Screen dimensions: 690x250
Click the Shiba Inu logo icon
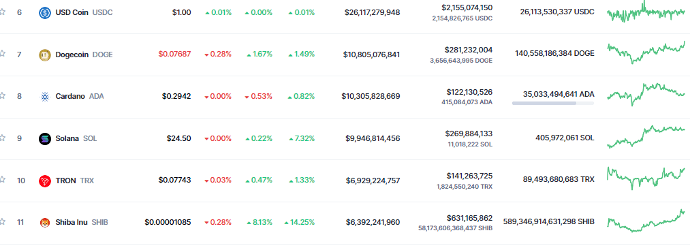45,222
